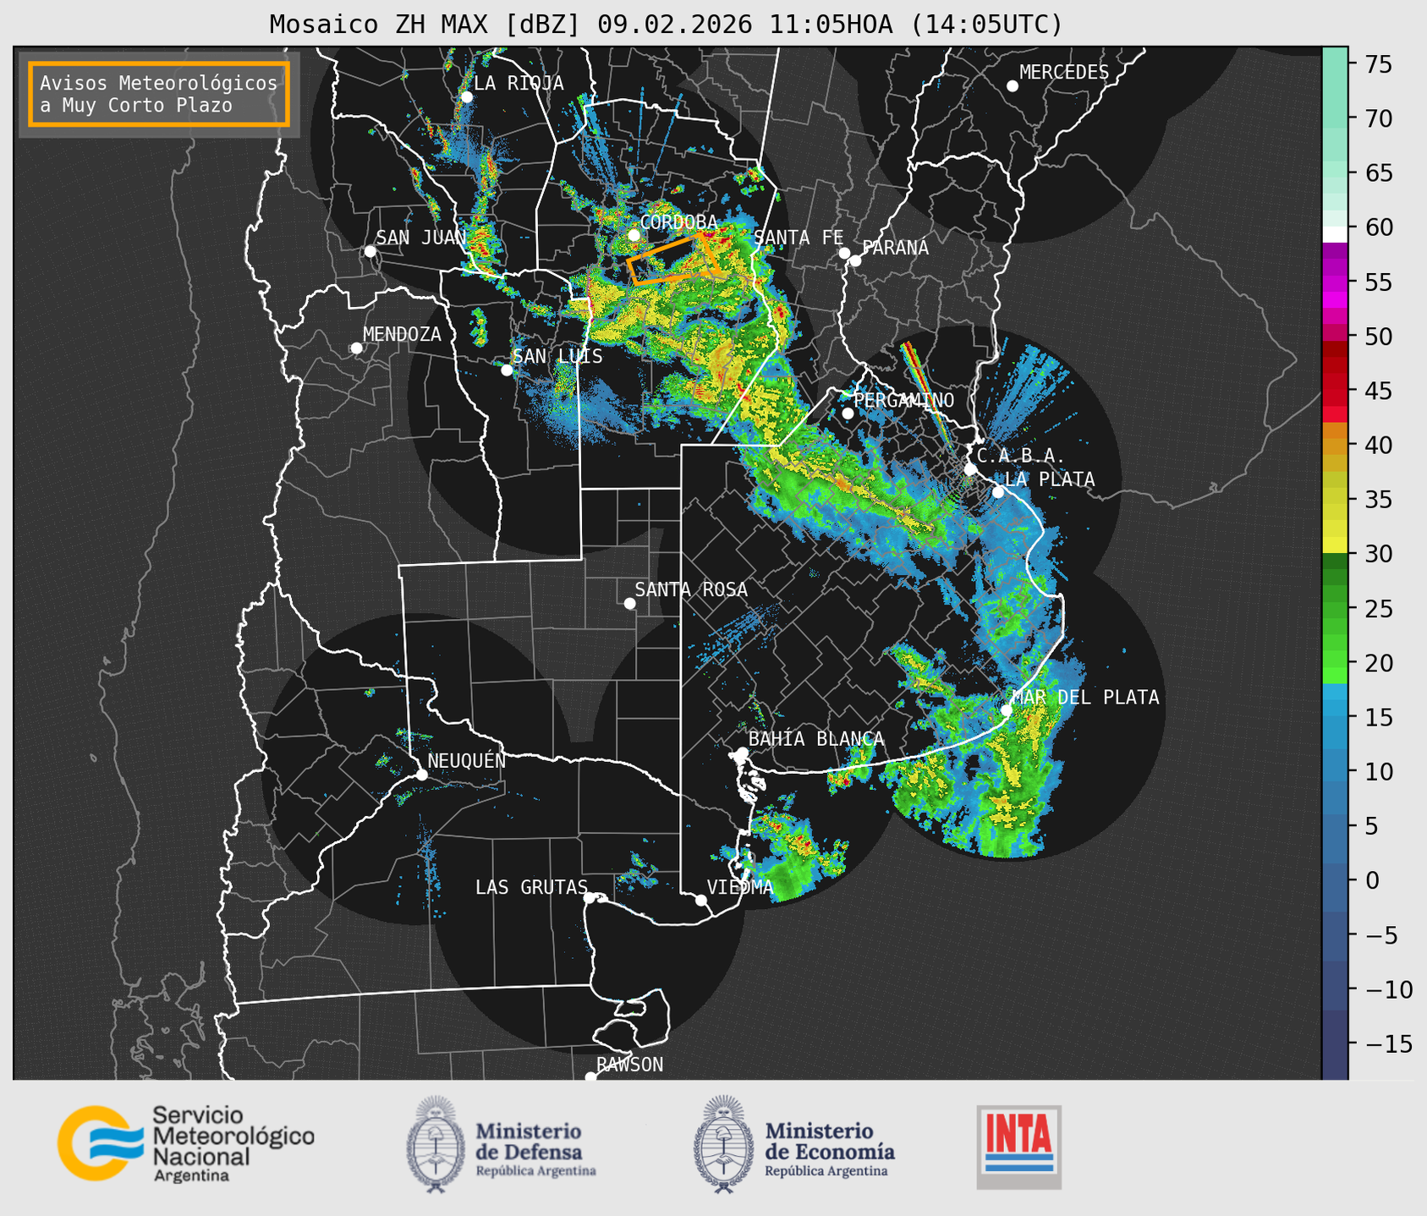1427x1216 pixels.
Task: Click the 60 dBZ white band on color scale
Action: click(x=1335, y=233)
